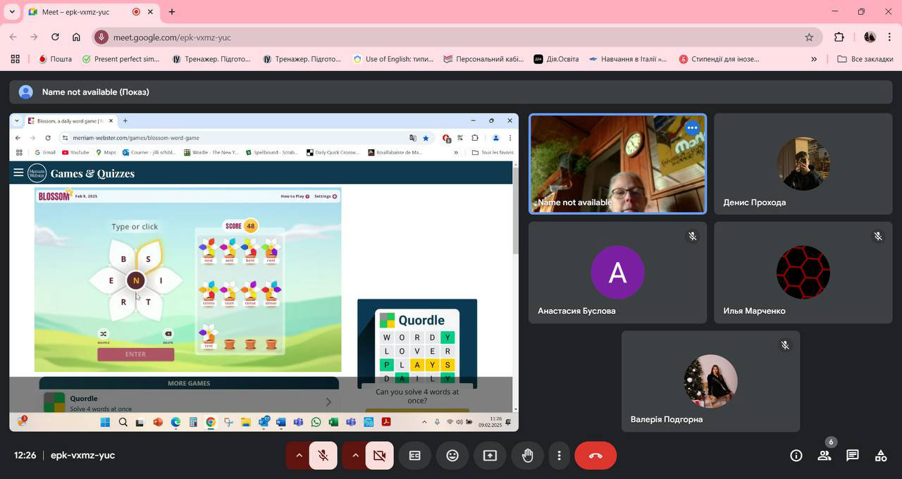Open audio settings chevron next to microphone

point(299,456)
